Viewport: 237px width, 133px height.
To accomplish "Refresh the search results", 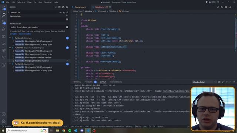I will point(56,7).
